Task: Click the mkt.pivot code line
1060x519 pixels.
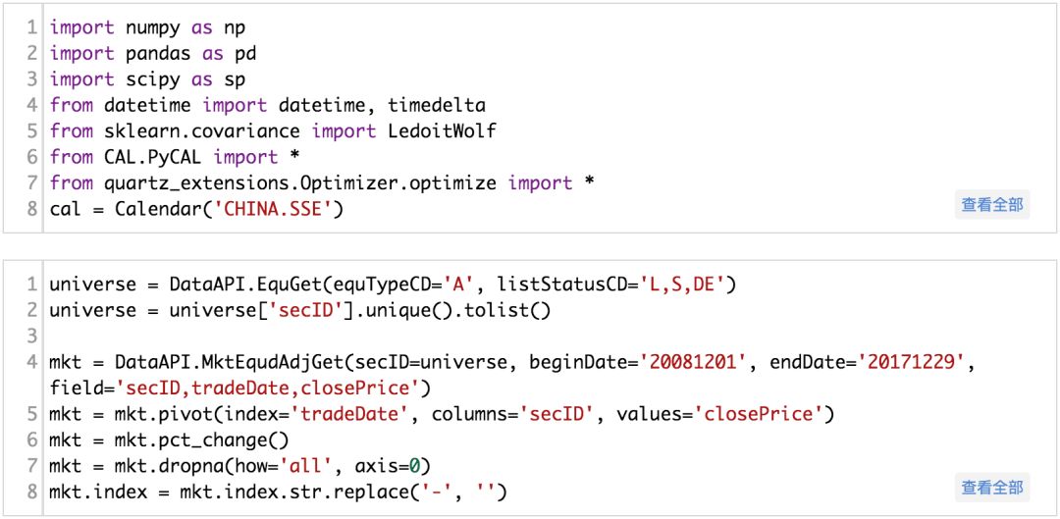Action: point(441,414)
